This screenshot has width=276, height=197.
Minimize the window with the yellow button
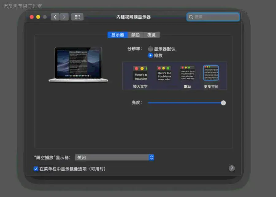pyautogui.click(x=38, y=17)
